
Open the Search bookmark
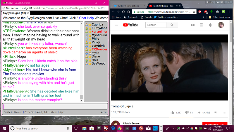coord(146,17)
